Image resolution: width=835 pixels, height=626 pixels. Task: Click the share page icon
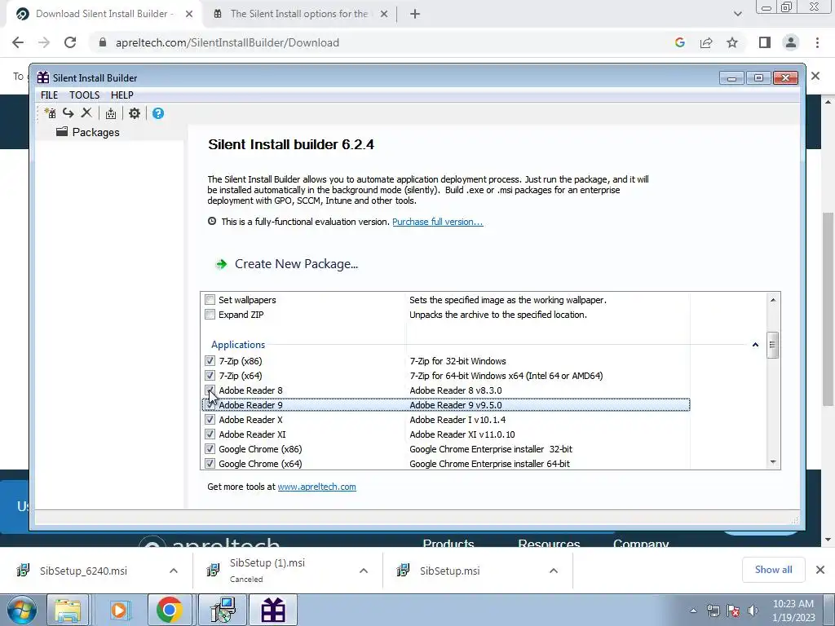[706, 42]
